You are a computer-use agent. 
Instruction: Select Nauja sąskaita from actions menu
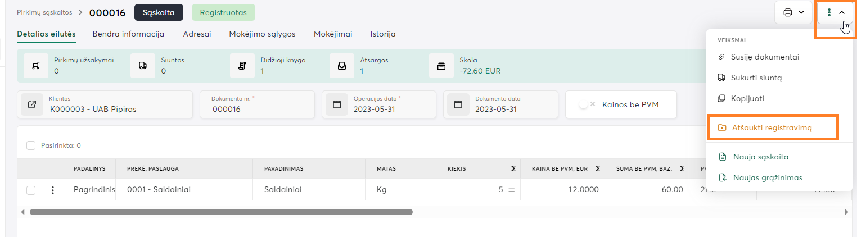760,157
